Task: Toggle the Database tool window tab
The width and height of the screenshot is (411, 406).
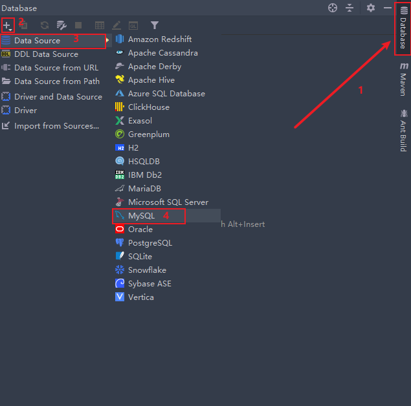Action: 403,28
